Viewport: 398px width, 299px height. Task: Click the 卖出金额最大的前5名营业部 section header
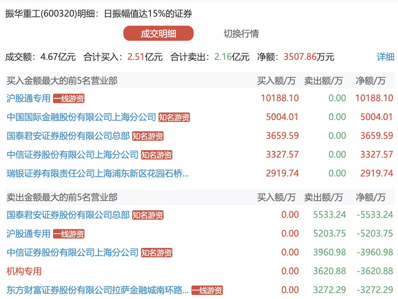coord(62,197)
